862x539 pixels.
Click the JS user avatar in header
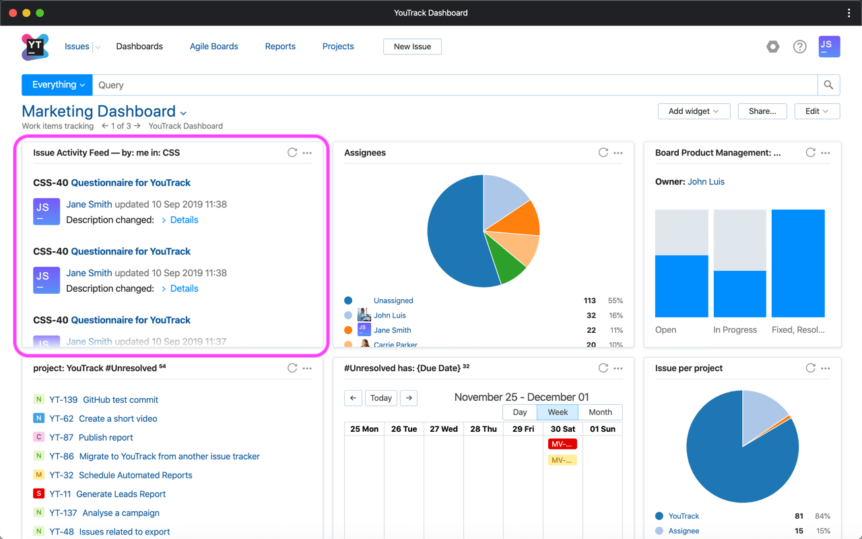click(829, 46)
